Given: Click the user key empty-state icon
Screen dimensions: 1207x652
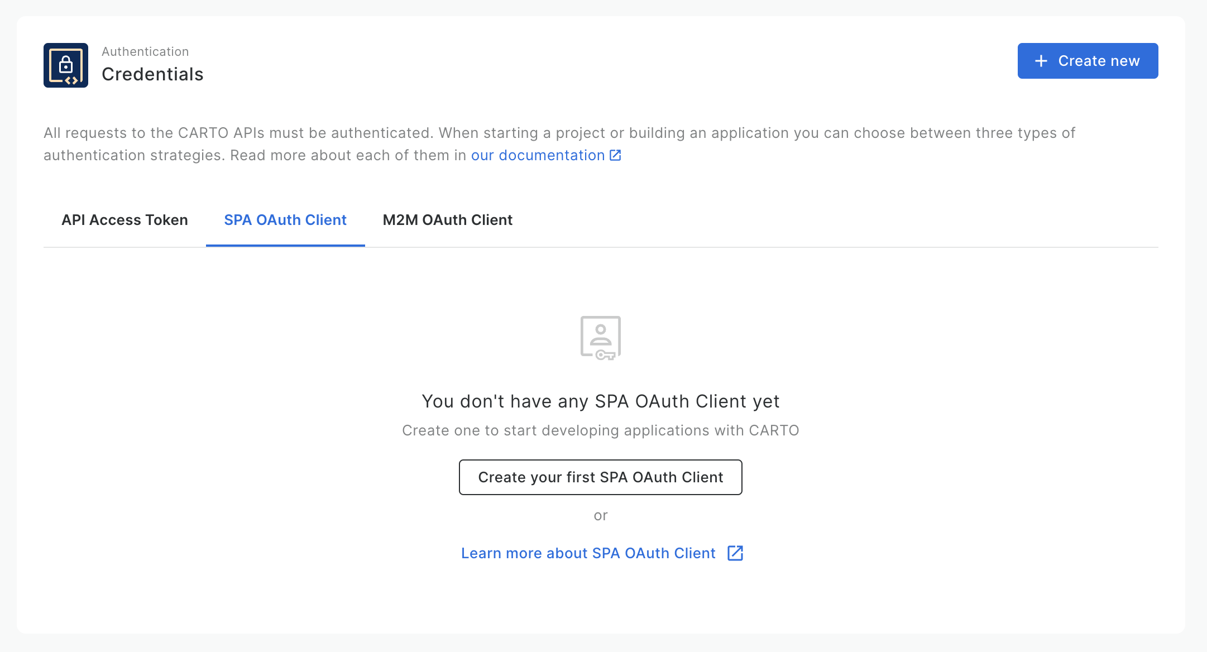Looking at the screenshot, I should [x=600, y=338].
